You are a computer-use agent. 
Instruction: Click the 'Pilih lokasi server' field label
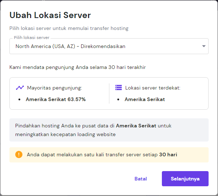coord(32,38)
